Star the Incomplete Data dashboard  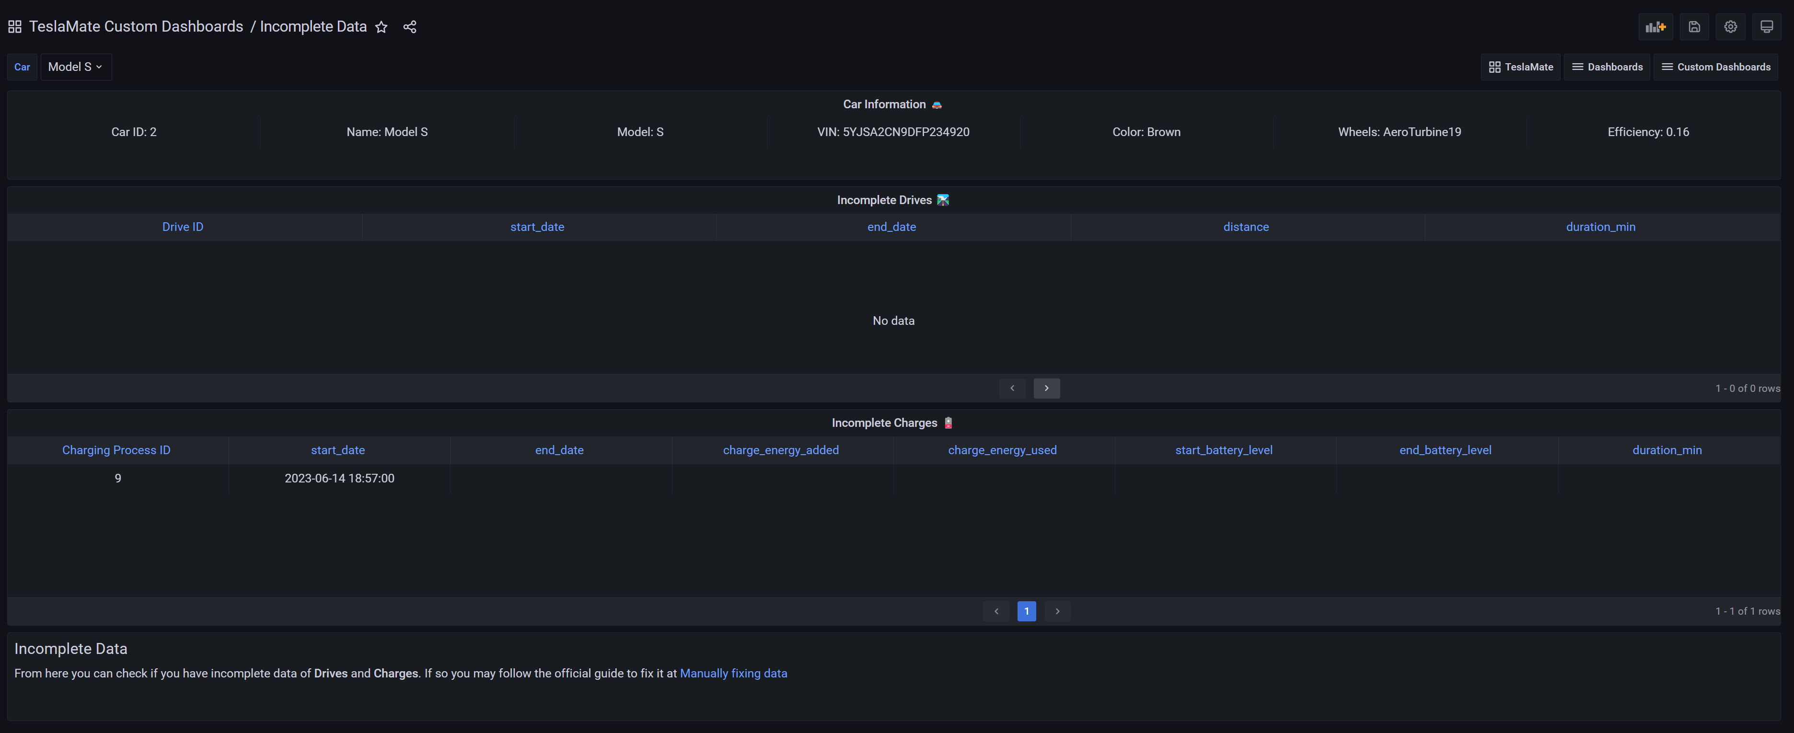coord(381,27)
